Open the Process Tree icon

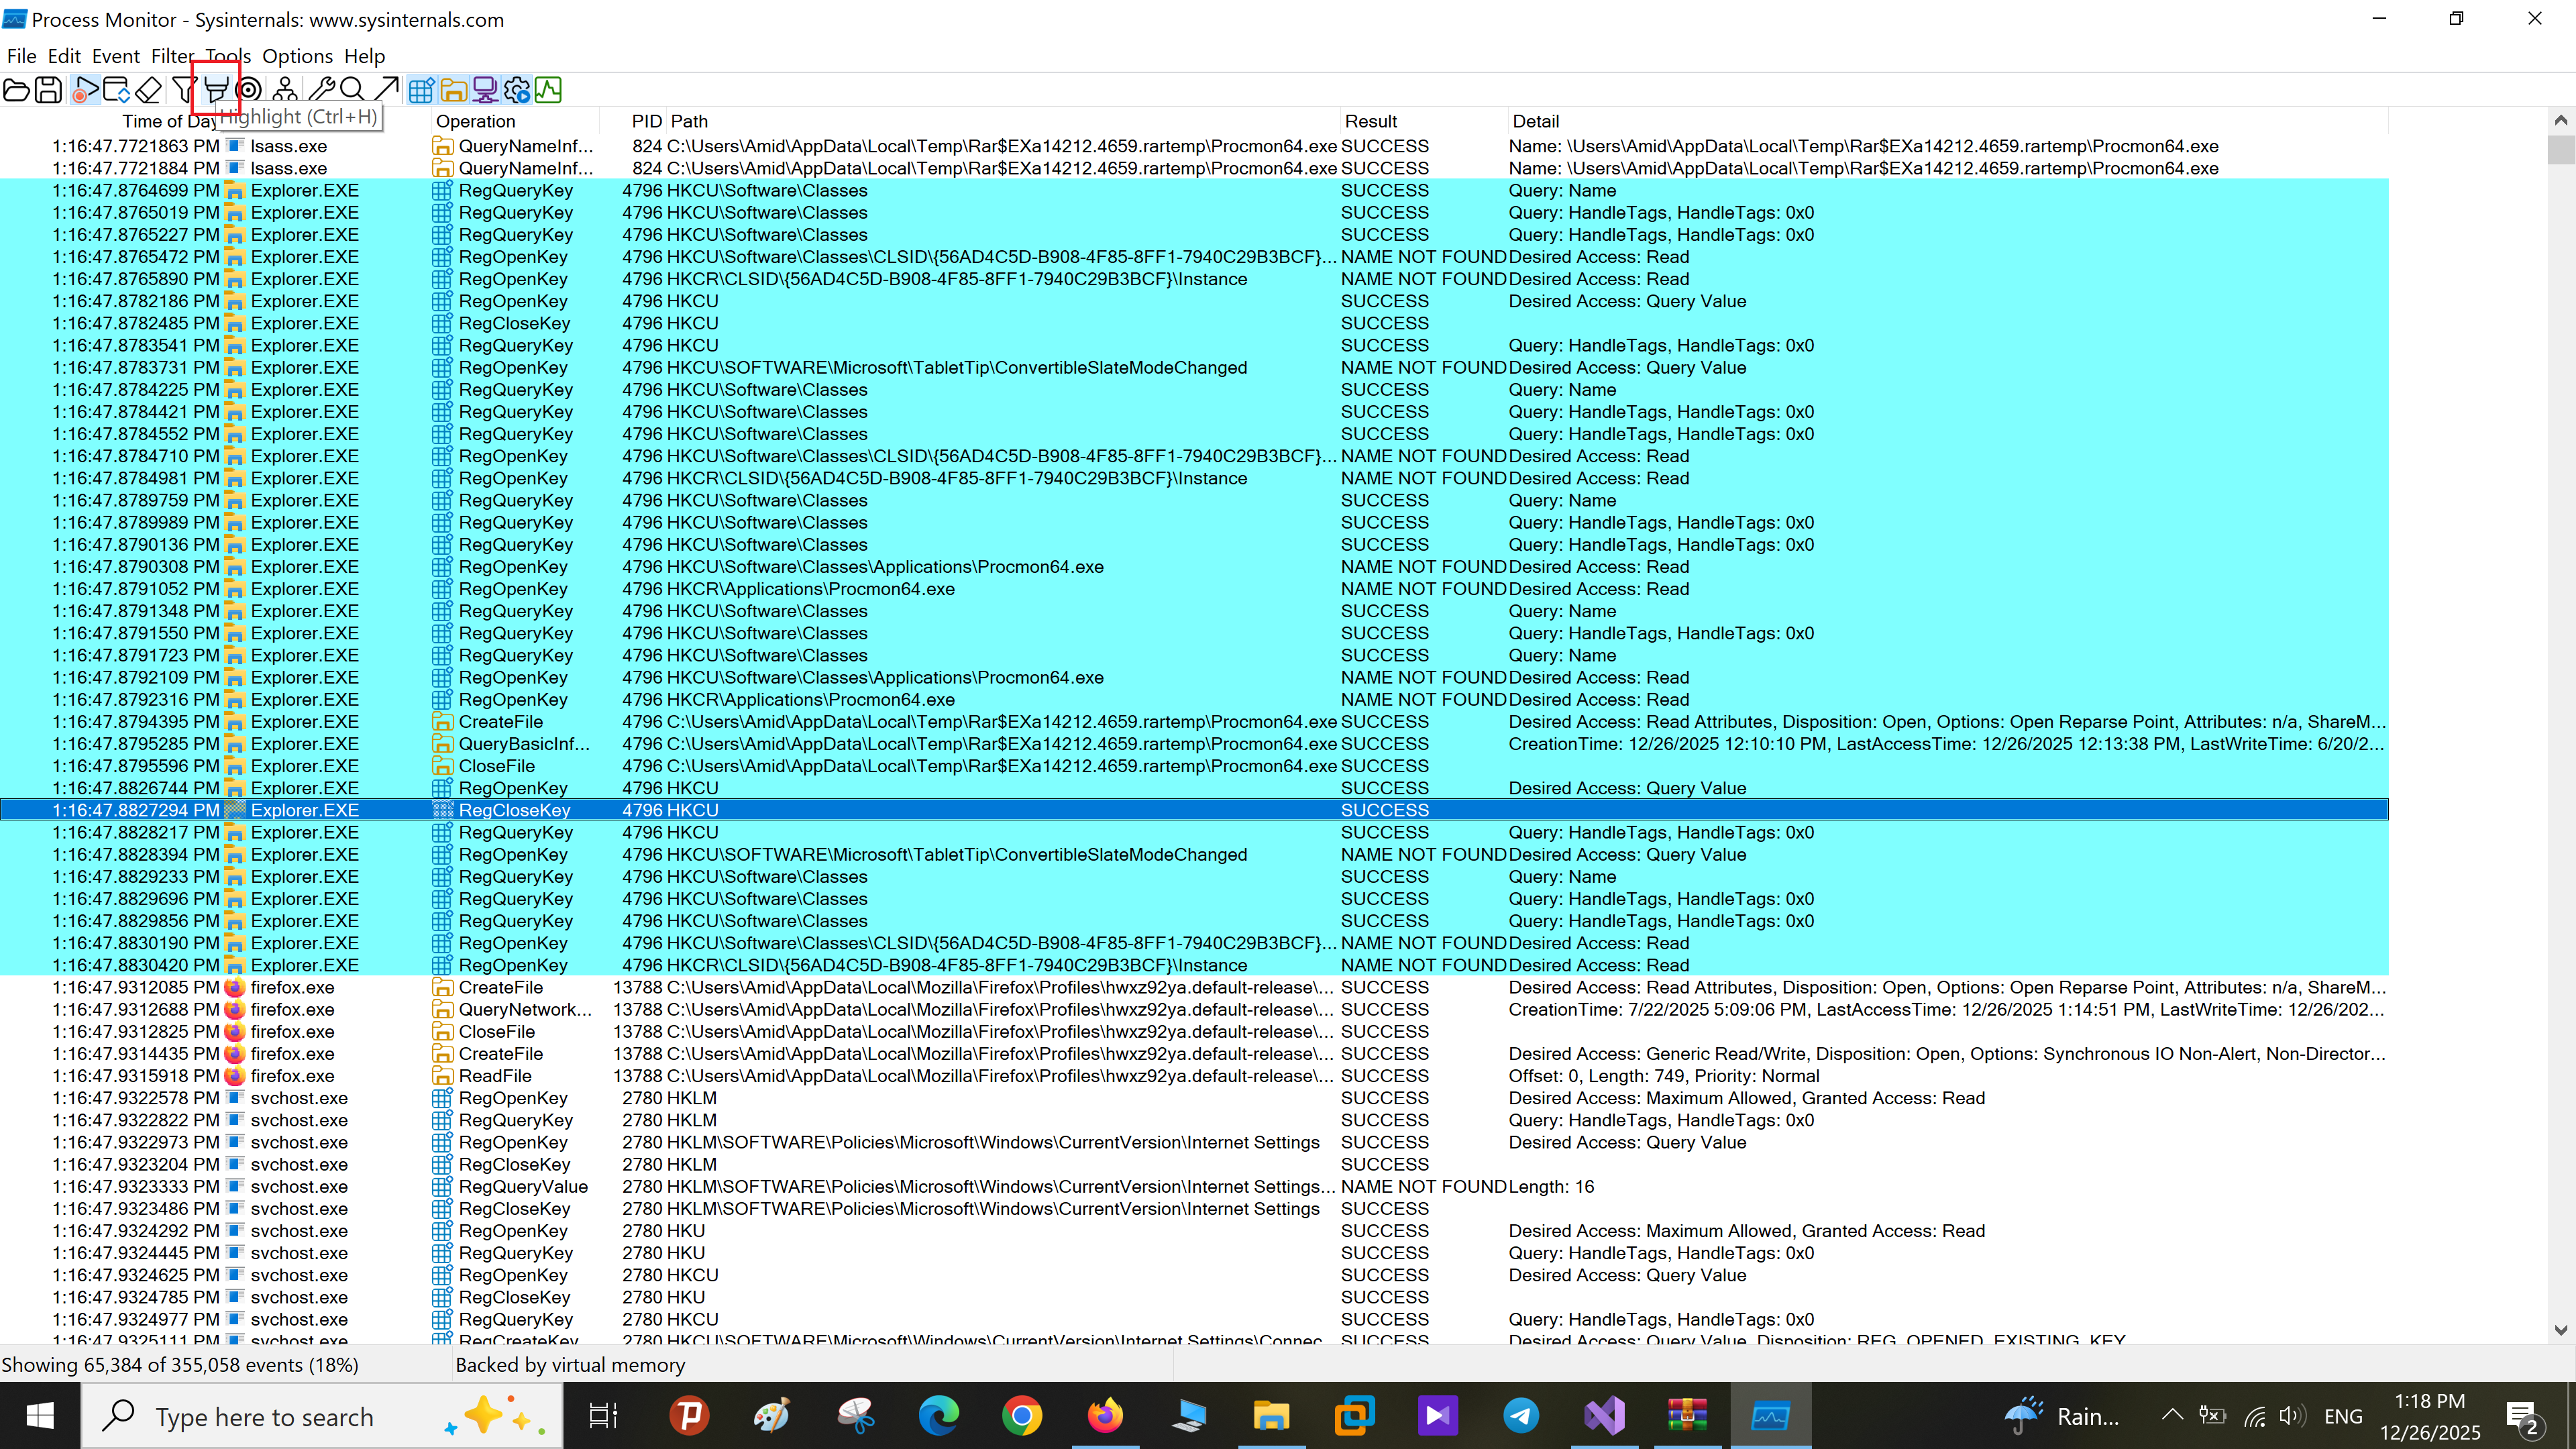pyautogui.click(x=285, y=90)
